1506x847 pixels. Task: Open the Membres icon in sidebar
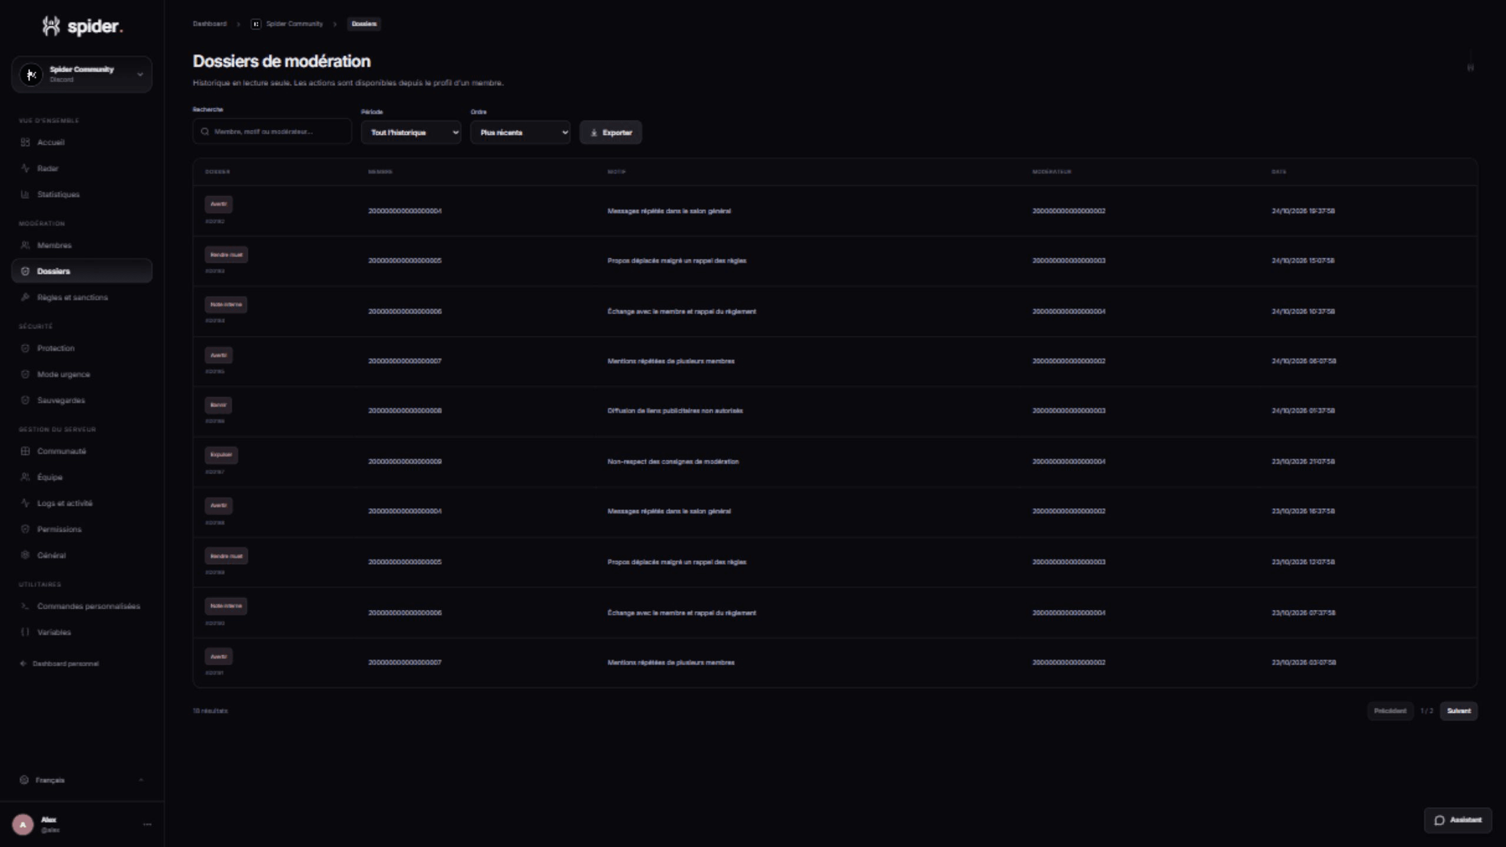[x=25, y=245]
